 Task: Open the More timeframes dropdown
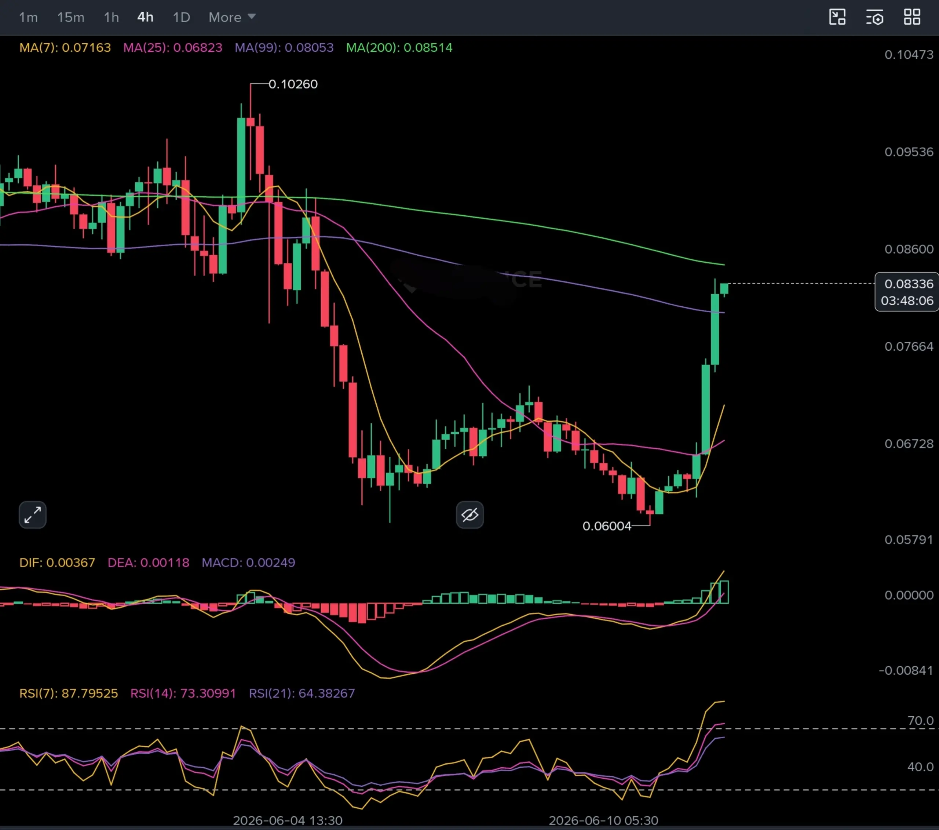[x=232, y=18]
